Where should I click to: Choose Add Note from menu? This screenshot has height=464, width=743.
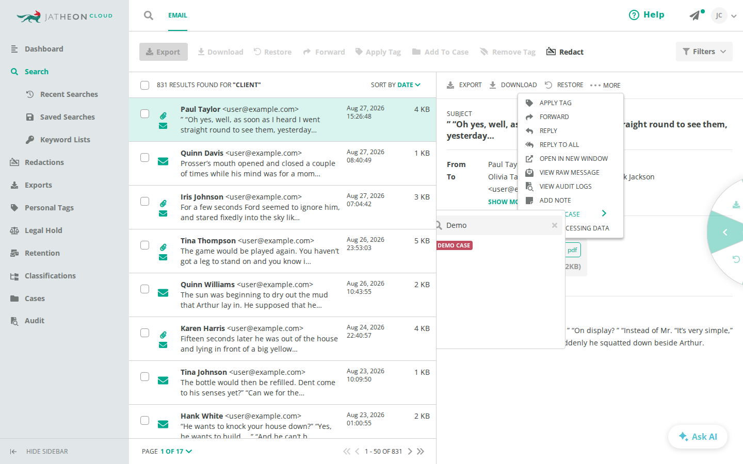coord(555,201)
